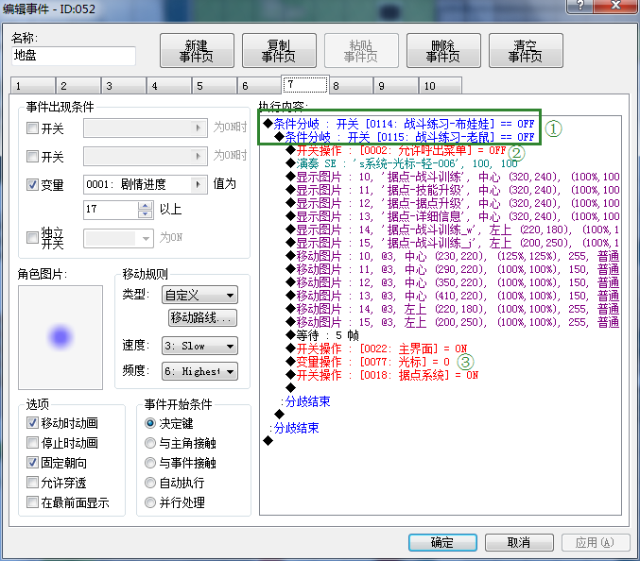Select the 开关操作 [0022: 主界面] = ON line

[x=376, y=348]
